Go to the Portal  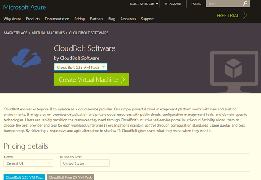[x=196, y=4]
